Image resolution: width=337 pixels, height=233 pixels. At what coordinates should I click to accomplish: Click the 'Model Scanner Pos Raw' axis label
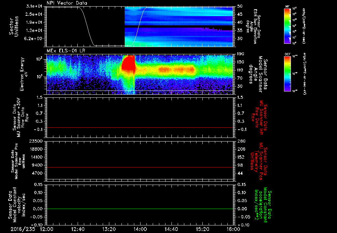tap(18, 161)
